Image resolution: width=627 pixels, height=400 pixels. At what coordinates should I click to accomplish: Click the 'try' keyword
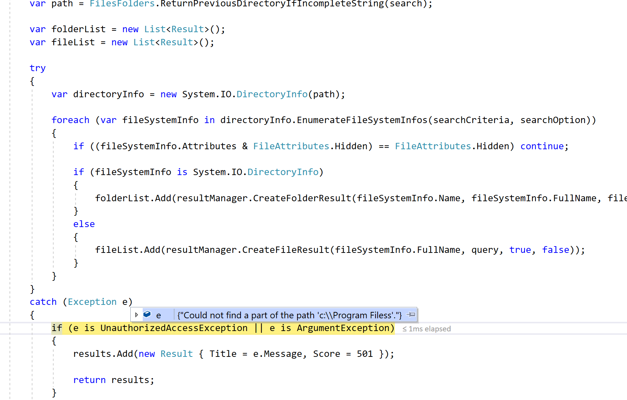(38, 68)
